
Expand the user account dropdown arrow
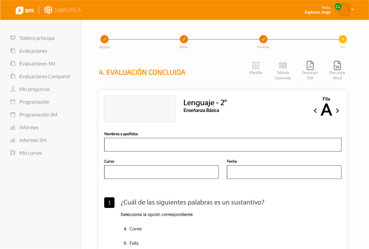click(352, 9)
